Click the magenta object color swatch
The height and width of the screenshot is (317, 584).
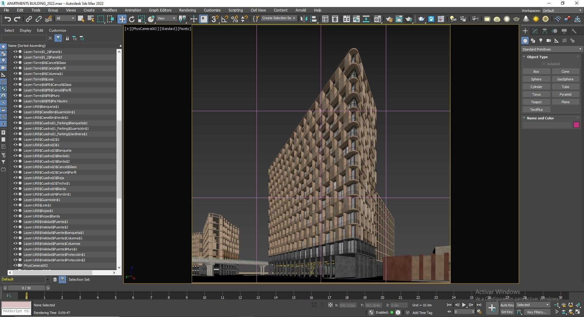click(x=576, y=125)
